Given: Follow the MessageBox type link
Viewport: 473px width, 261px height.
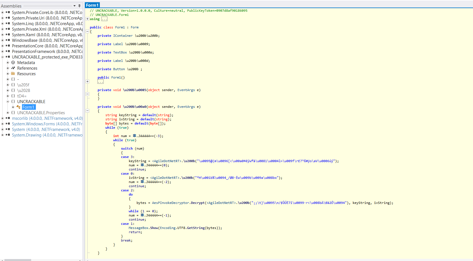Looking at the screenshot, I should coord(138,228).
